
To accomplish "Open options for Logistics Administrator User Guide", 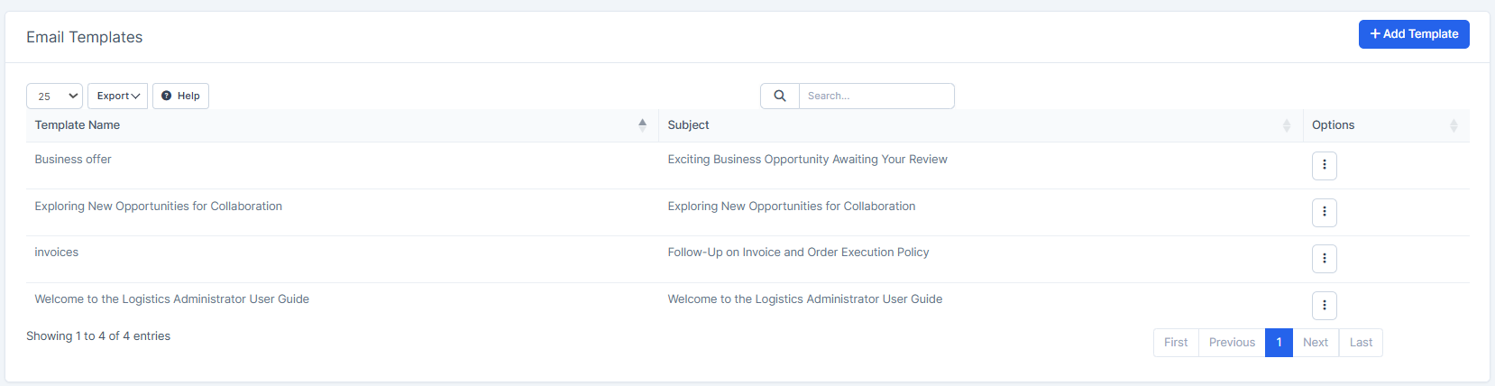I will (1324, 306).
